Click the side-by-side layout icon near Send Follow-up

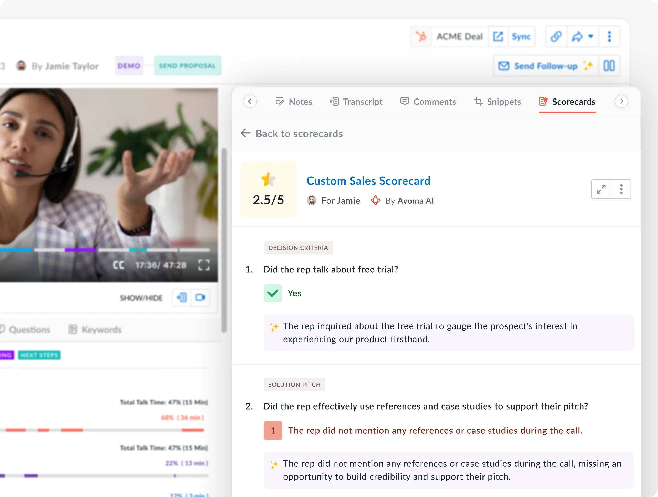609,65
